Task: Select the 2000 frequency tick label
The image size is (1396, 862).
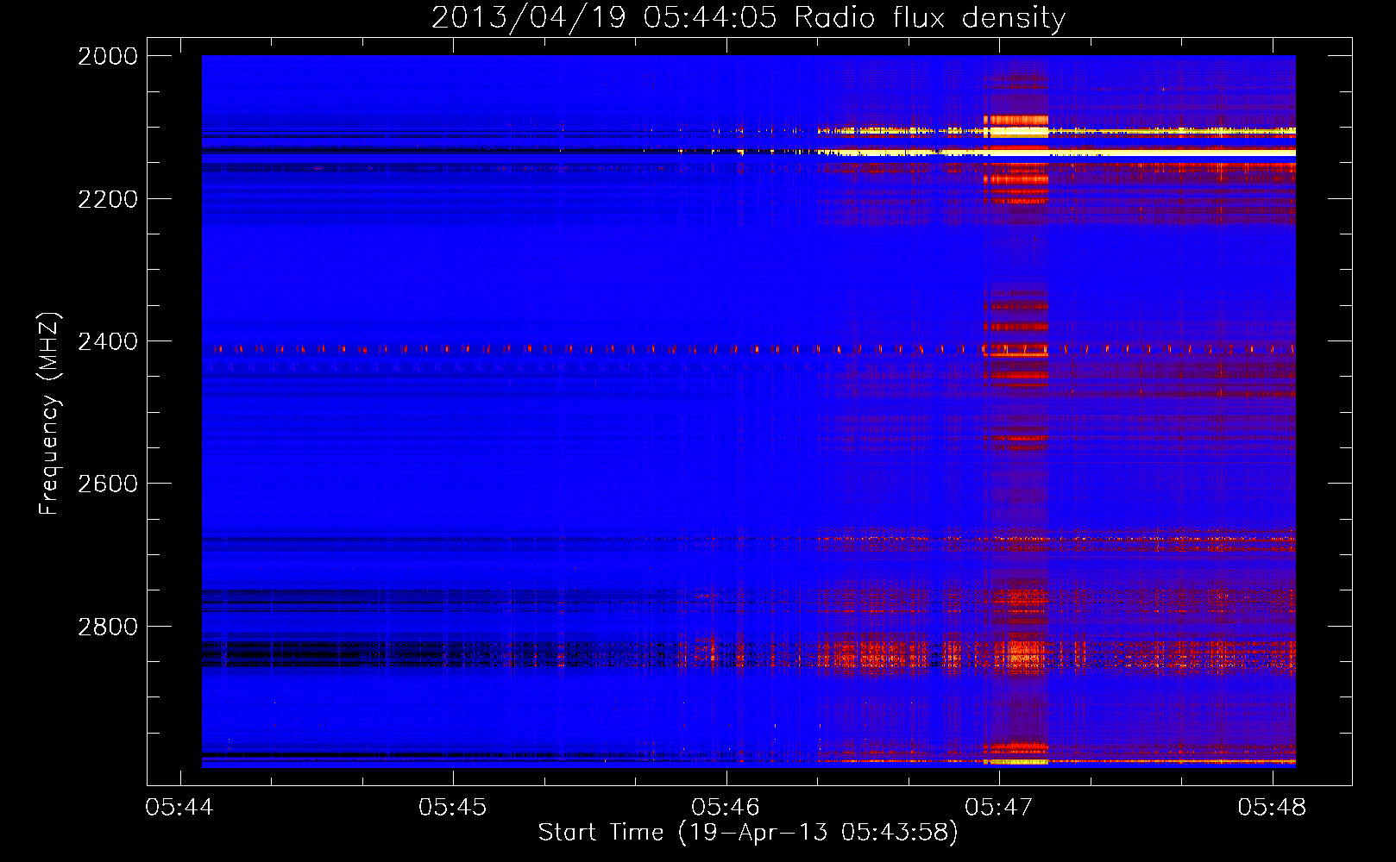Action: coord(108,56)
